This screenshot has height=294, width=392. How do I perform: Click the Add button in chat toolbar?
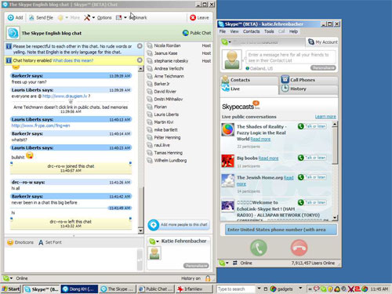(15, 17)
